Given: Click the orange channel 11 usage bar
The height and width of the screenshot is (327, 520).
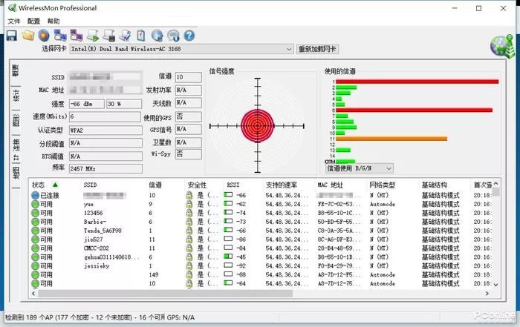Looking at the screenshot, I should 391,138.
